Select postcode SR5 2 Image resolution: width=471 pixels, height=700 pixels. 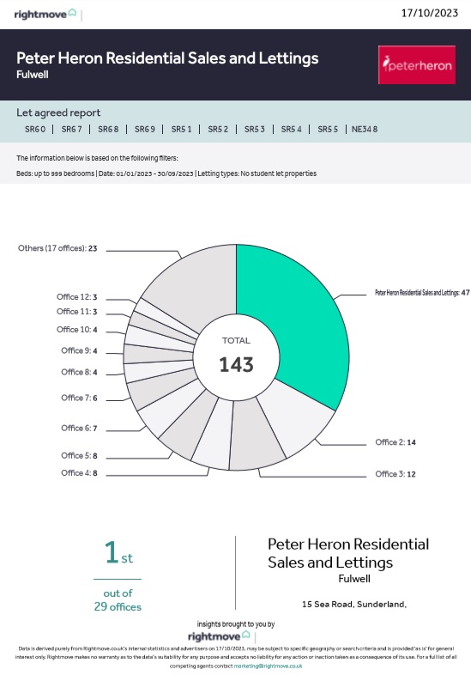(x=218, y=129)
